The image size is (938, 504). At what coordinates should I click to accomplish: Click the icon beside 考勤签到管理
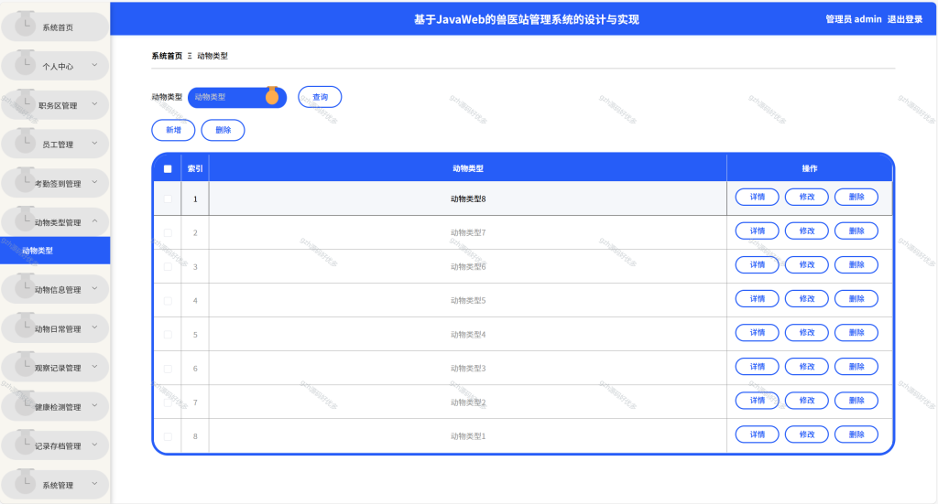point(25,181)
